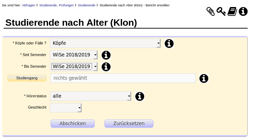
Task: Open the Köpfe oder Fälle dropdown
Action: coord(105,43)
